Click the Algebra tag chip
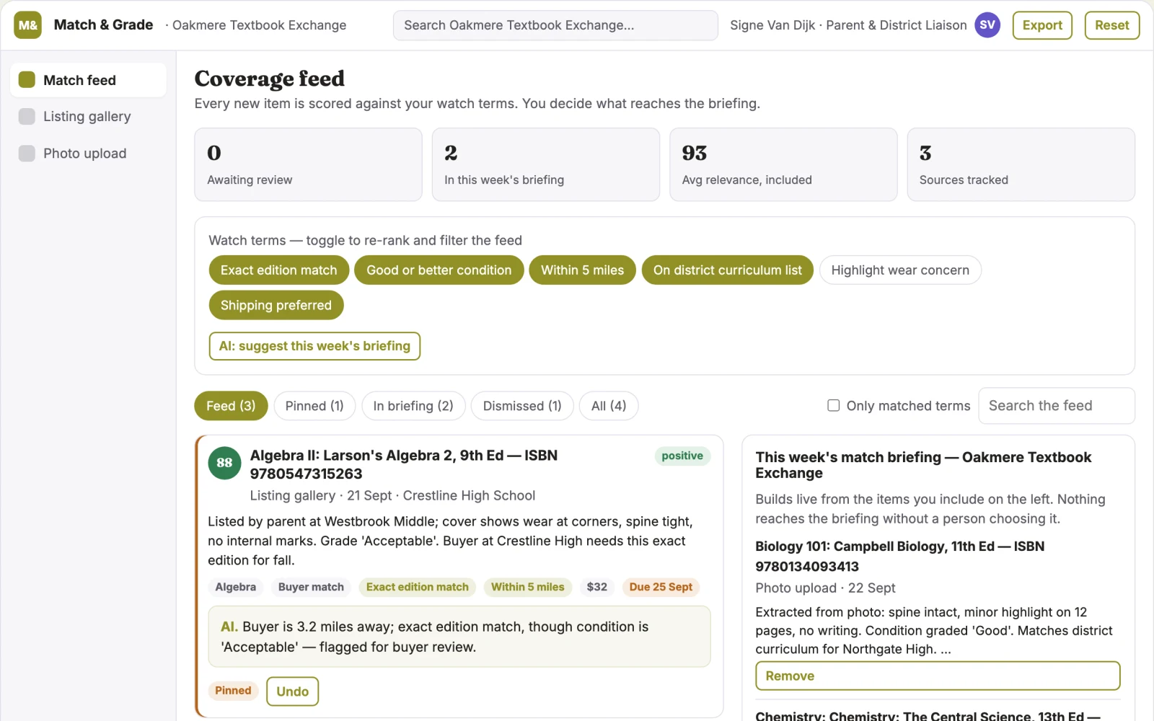 tap(235, 587)
